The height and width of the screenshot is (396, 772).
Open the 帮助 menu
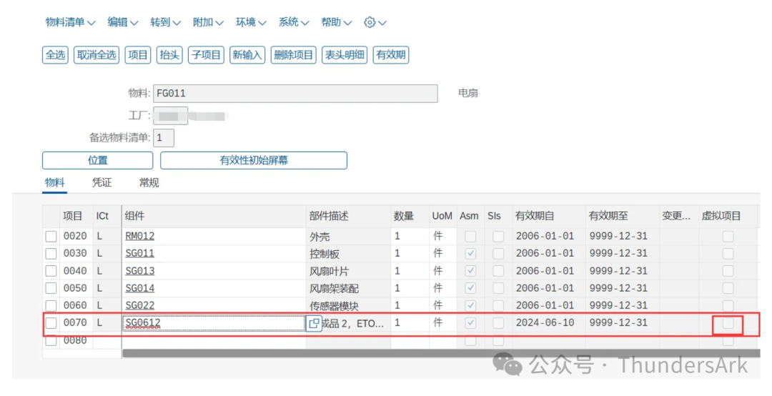[336, 22]
